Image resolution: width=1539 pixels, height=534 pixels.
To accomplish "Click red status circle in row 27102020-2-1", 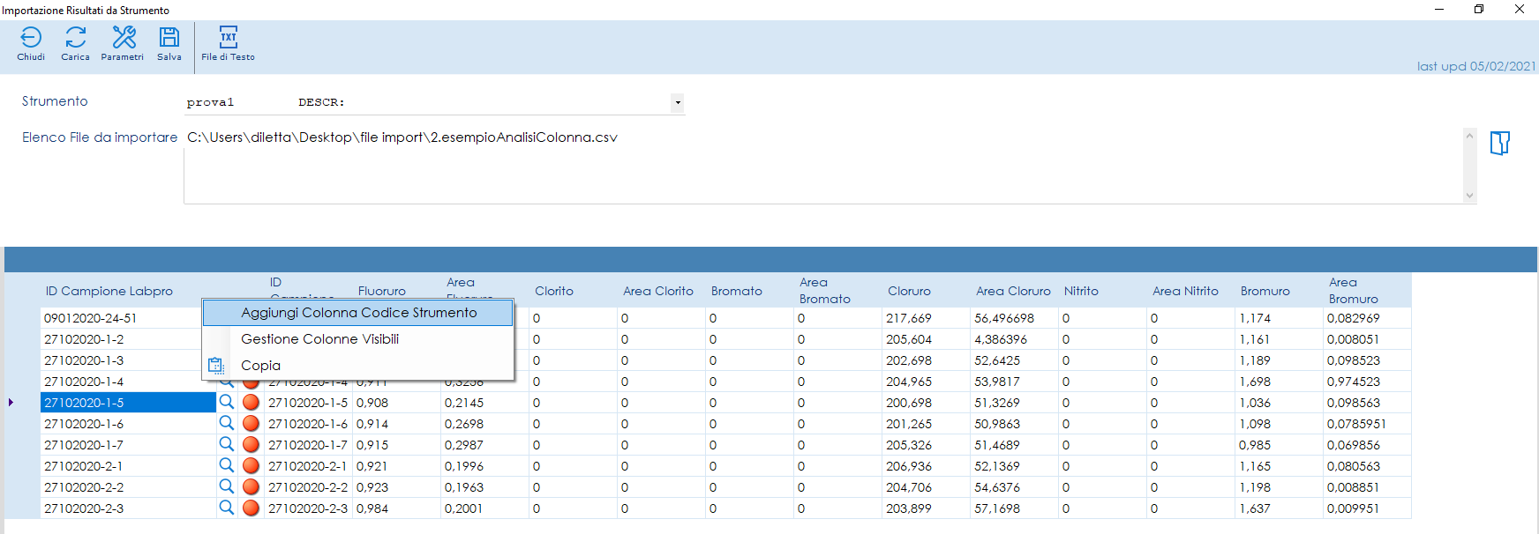I will click(x=251, y=466).
